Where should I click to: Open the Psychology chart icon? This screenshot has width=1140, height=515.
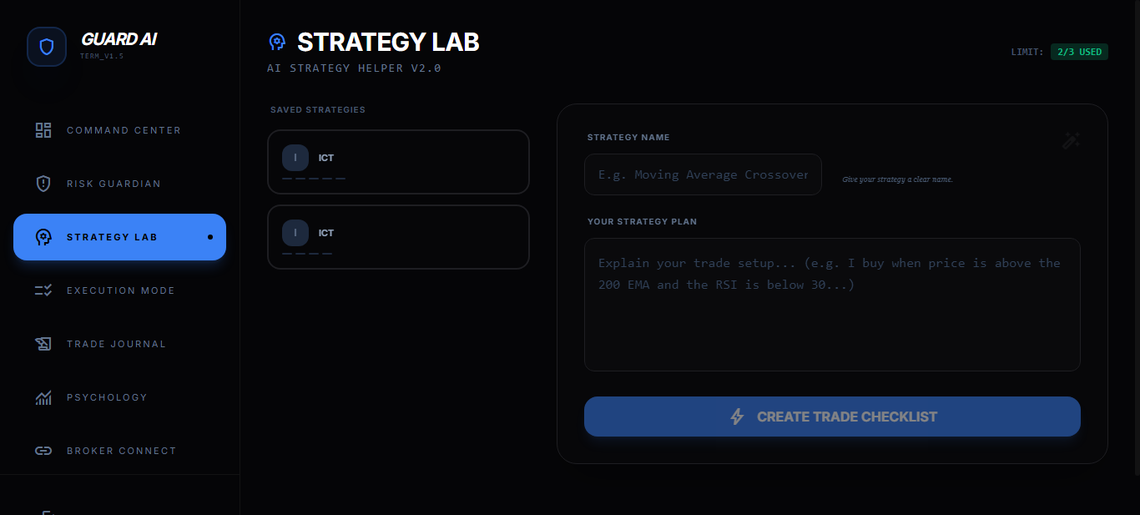pos(43,397)
